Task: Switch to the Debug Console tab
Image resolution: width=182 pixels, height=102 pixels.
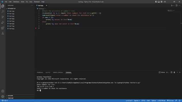Action: tap(58, 73)
